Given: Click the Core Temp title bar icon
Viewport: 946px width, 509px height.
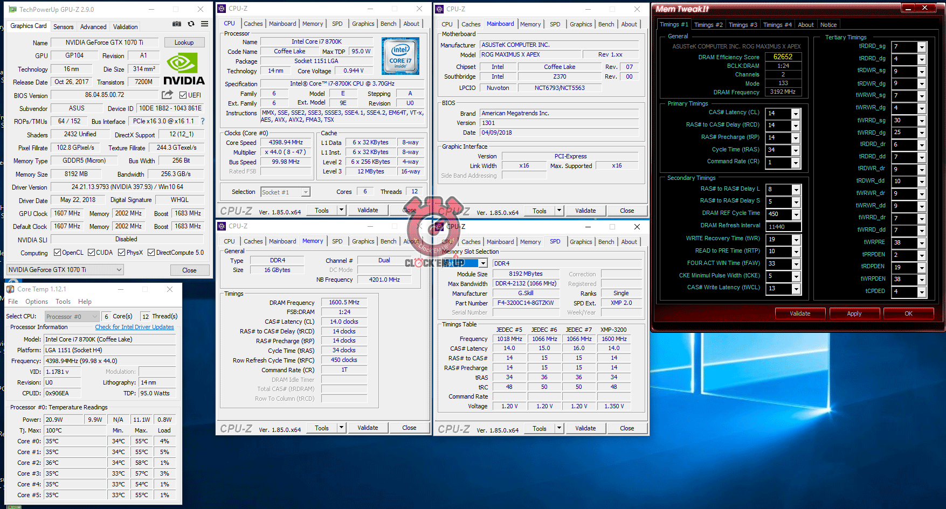Looking at the screenshot, I should click(x=10, y=289).
